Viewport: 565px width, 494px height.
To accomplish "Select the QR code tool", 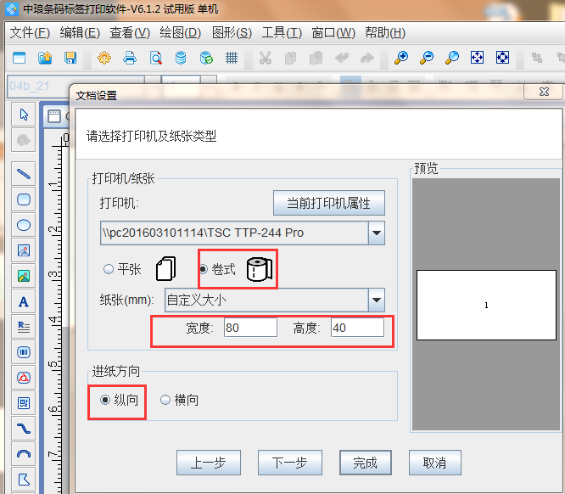I will pyautogui.click(x=24, y=403).
